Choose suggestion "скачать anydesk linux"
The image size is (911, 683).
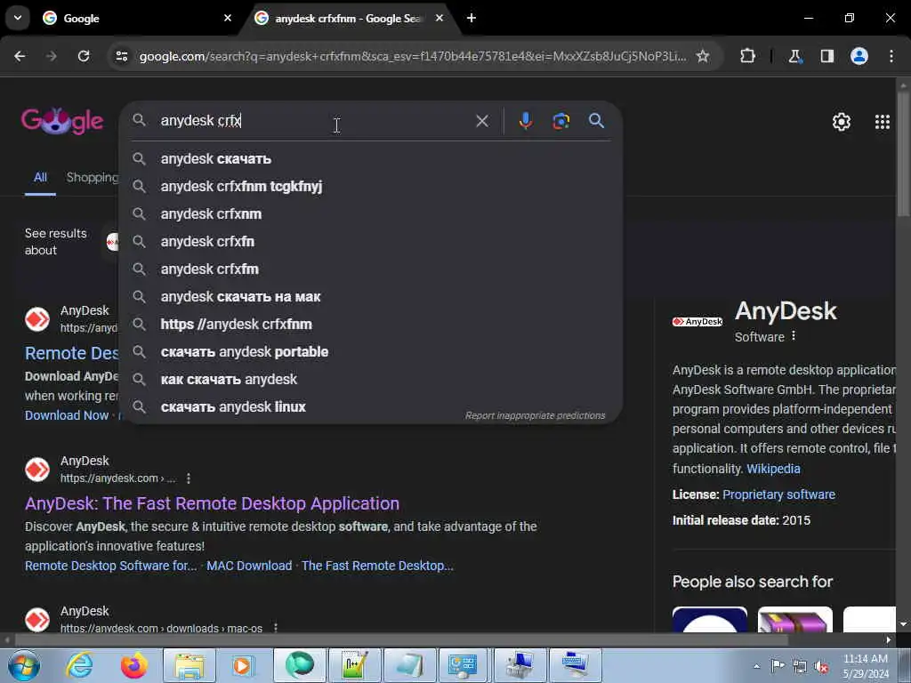(x=371, y=407)
